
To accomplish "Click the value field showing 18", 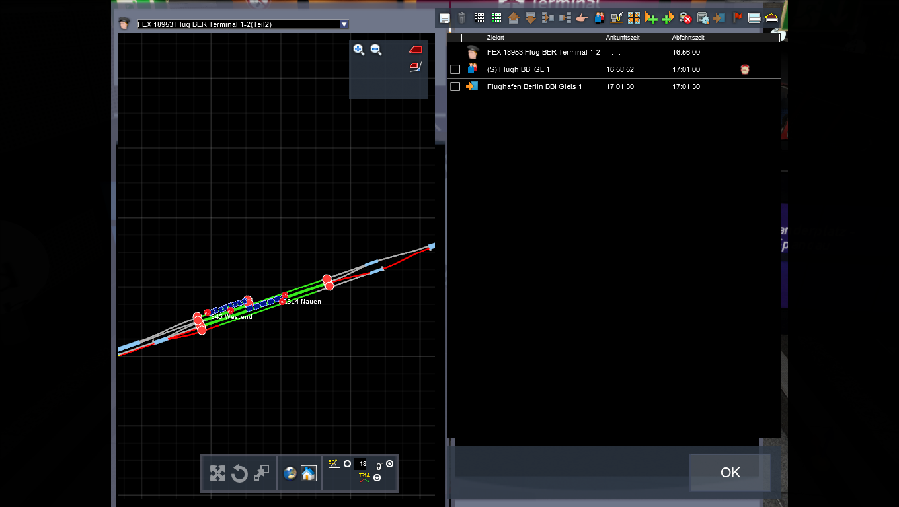I will [x=360, y=464].
